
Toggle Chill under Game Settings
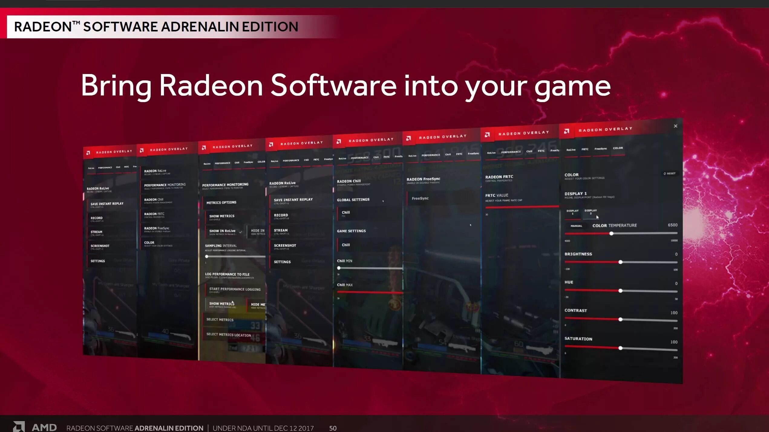(x=370, y=245)
